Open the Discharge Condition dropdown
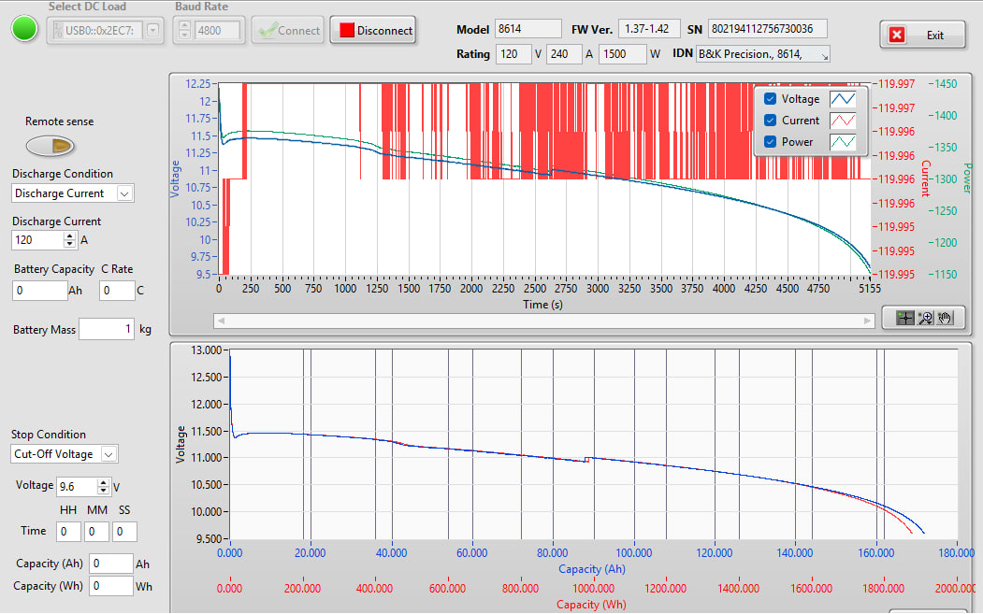 coord(124,193)
